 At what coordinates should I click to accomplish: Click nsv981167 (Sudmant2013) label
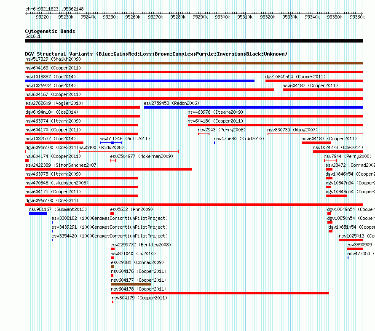(58, 209)
